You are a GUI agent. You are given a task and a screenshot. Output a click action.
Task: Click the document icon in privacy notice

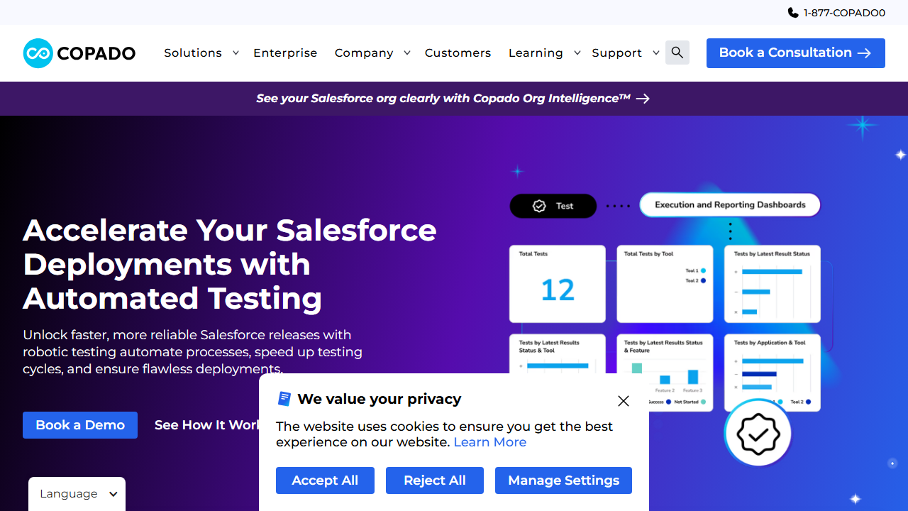(x=284, y=399)
